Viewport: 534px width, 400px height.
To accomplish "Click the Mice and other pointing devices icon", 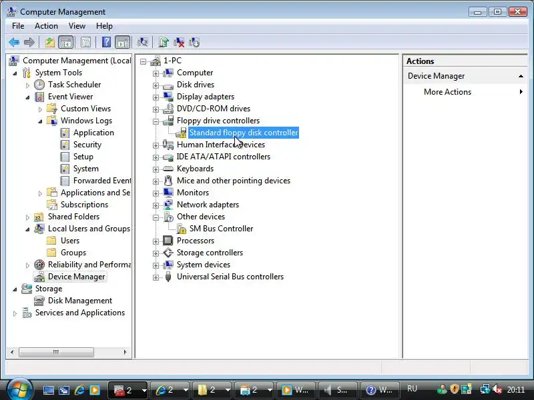I will click(x=168, y=180).
